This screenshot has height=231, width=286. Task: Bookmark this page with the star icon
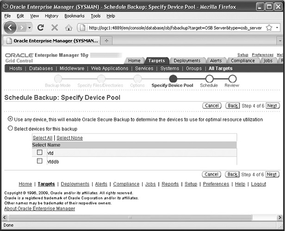[x=269, y=28]
